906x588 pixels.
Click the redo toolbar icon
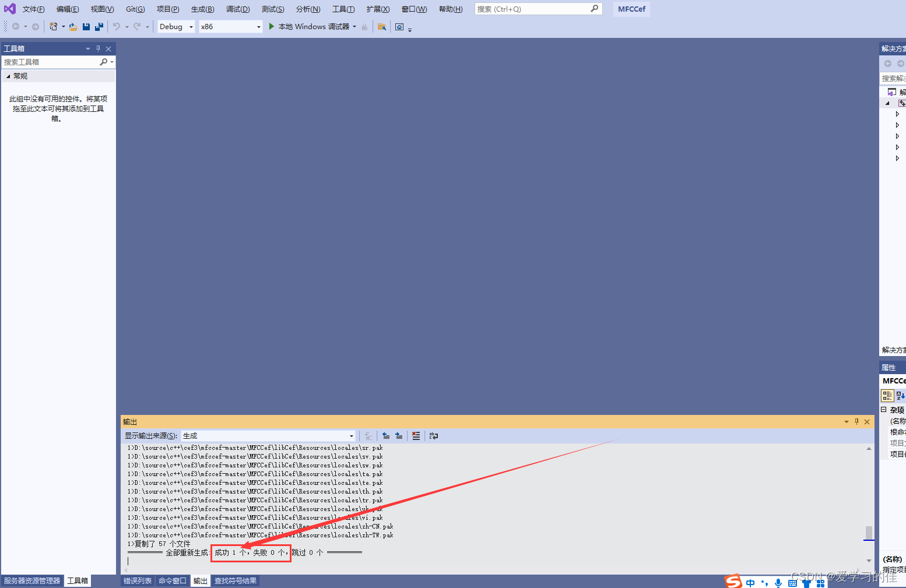[137, 26]
